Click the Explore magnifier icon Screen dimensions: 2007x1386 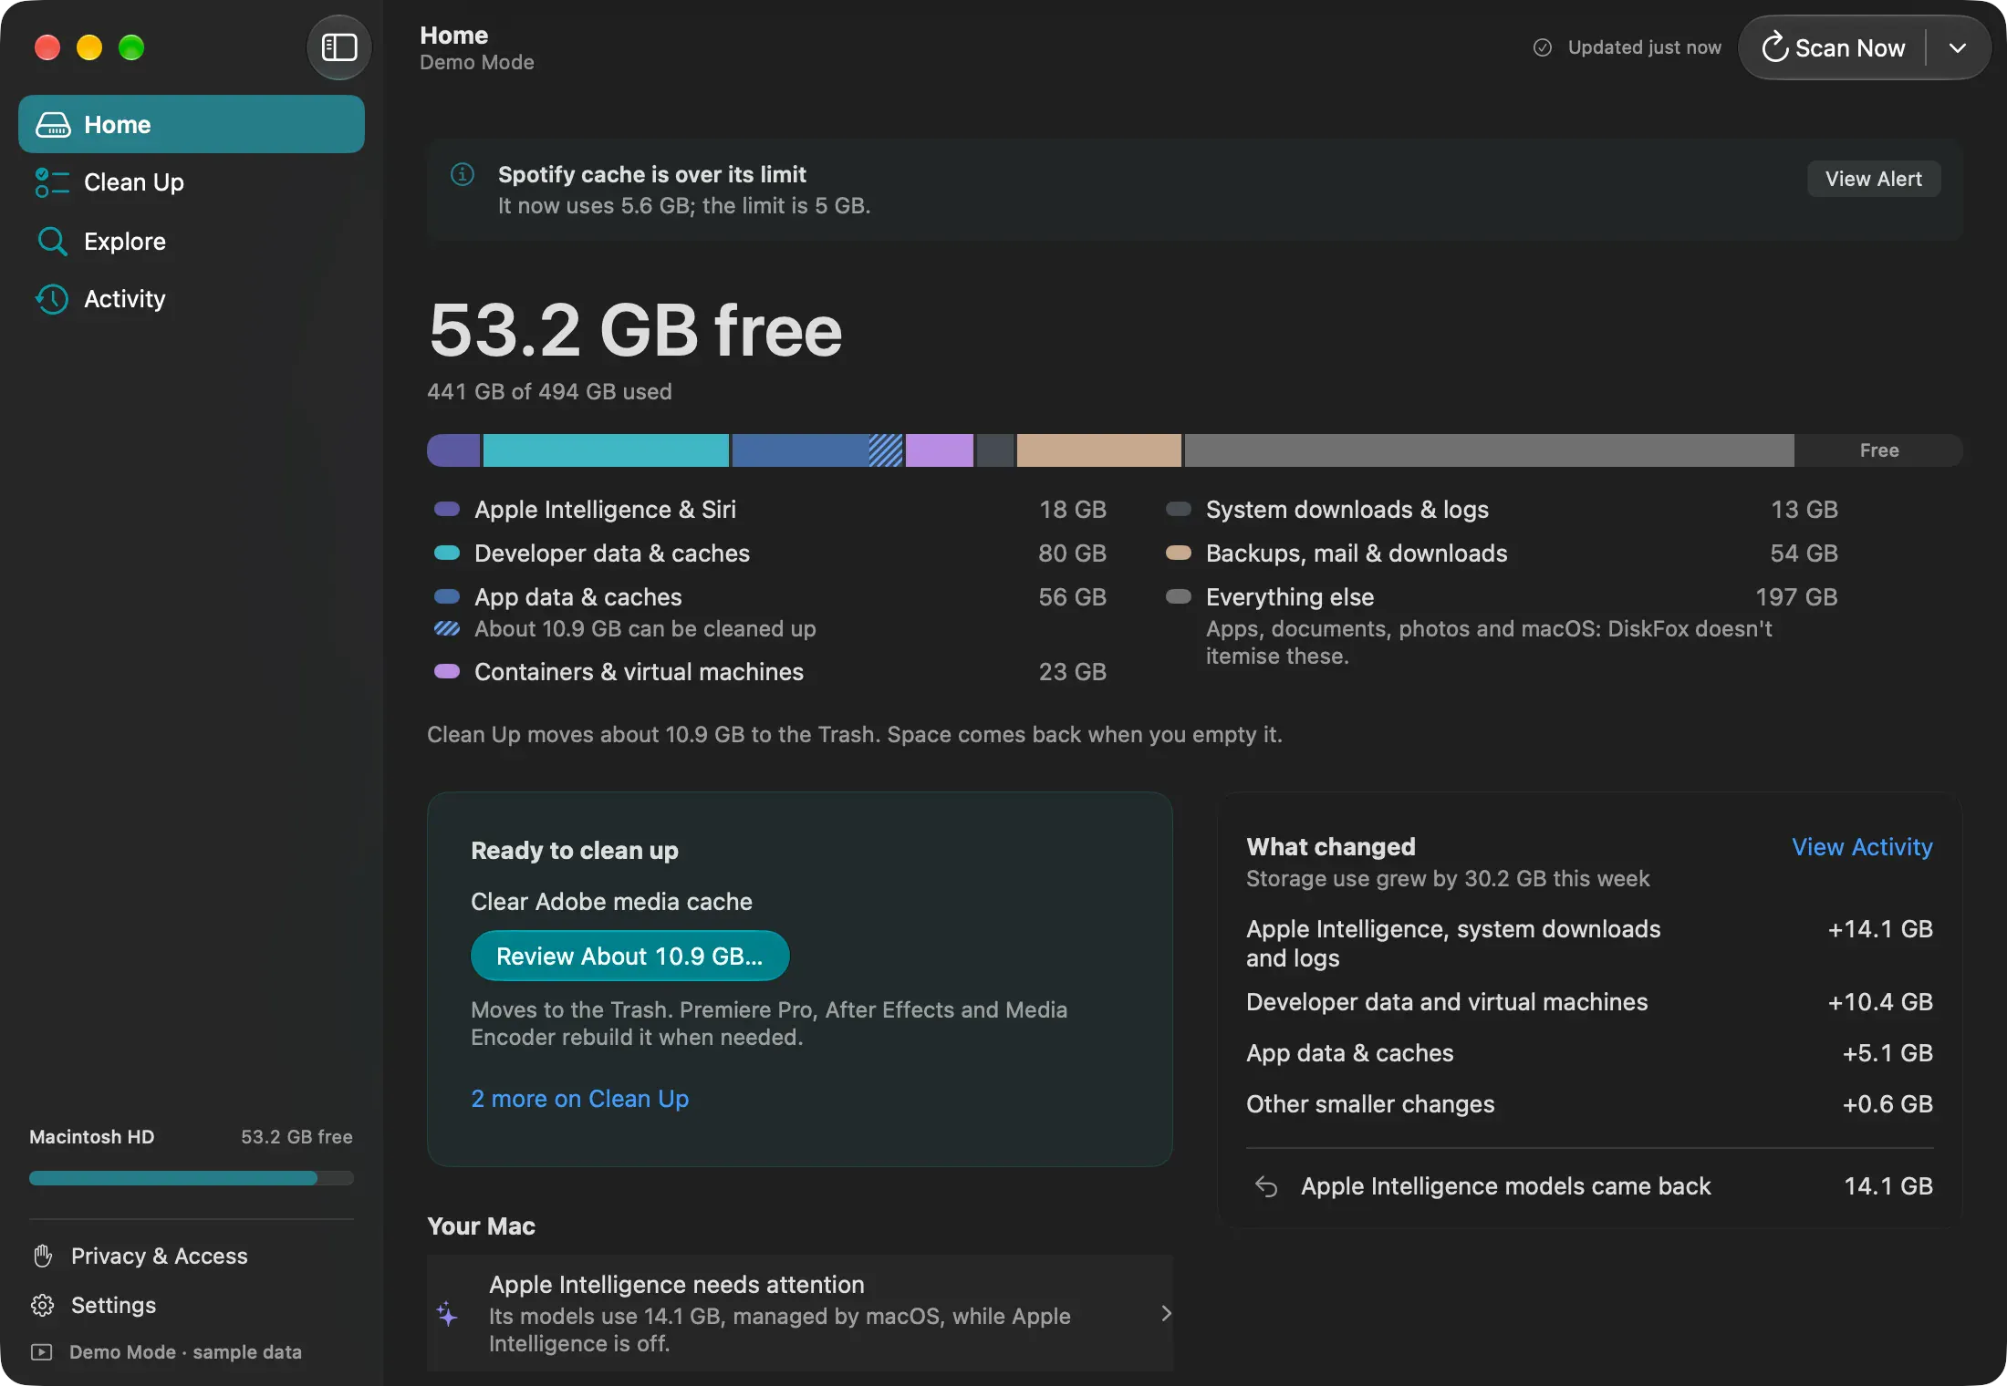coord(52,242)
